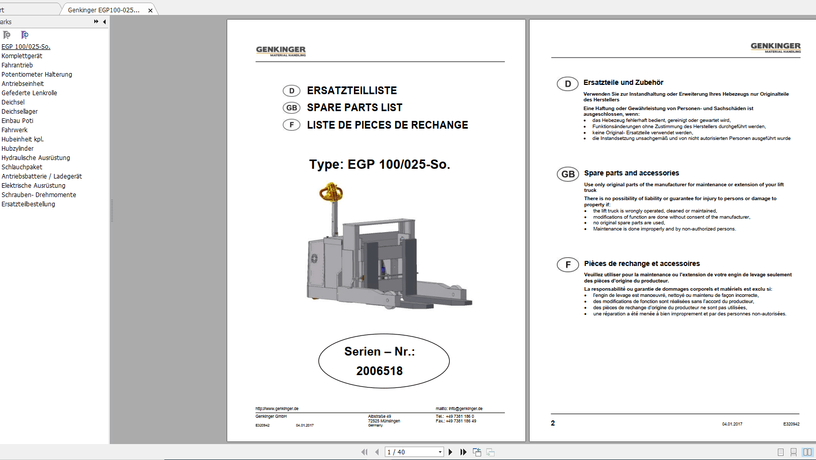This screenshot has height=460, width=816.
Task: Open the Hubeinheit kpl. bookmark
Action: [x=23, y=139]
